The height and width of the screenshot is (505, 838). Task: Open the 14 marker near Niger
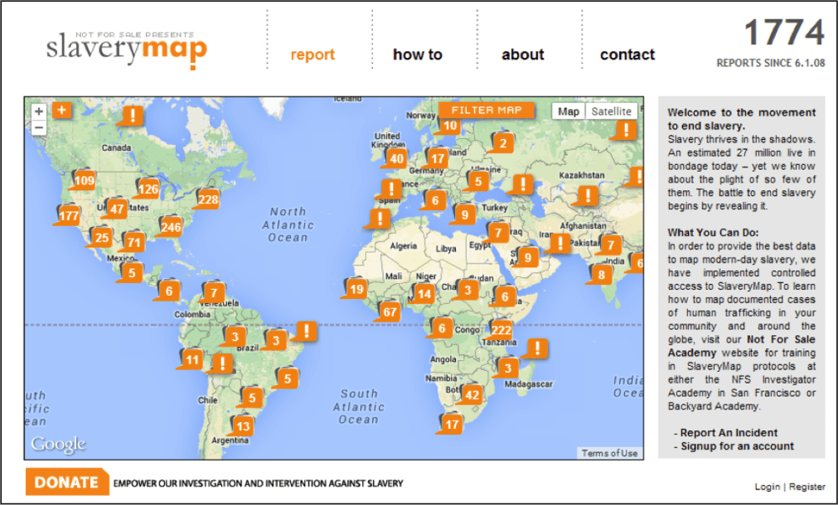point(424,294)
